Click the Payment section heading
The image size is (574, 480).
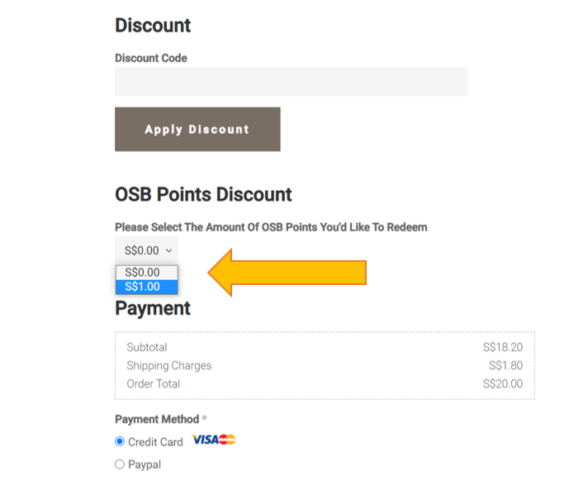[x=153, y=308]
